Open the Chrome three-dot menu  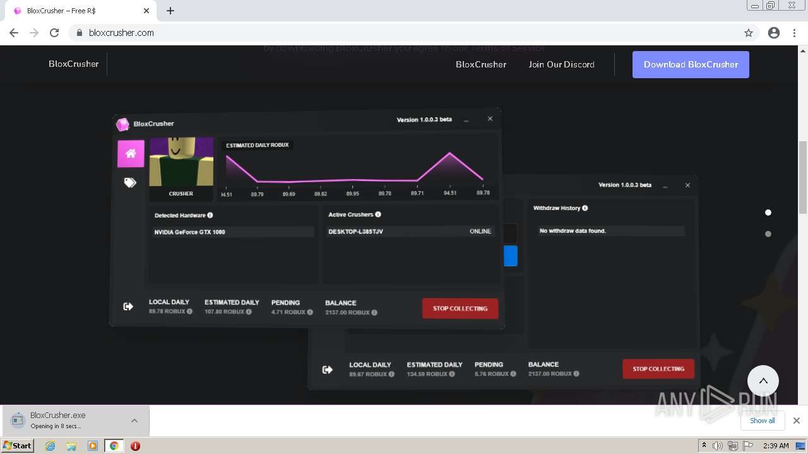(794, 33)
